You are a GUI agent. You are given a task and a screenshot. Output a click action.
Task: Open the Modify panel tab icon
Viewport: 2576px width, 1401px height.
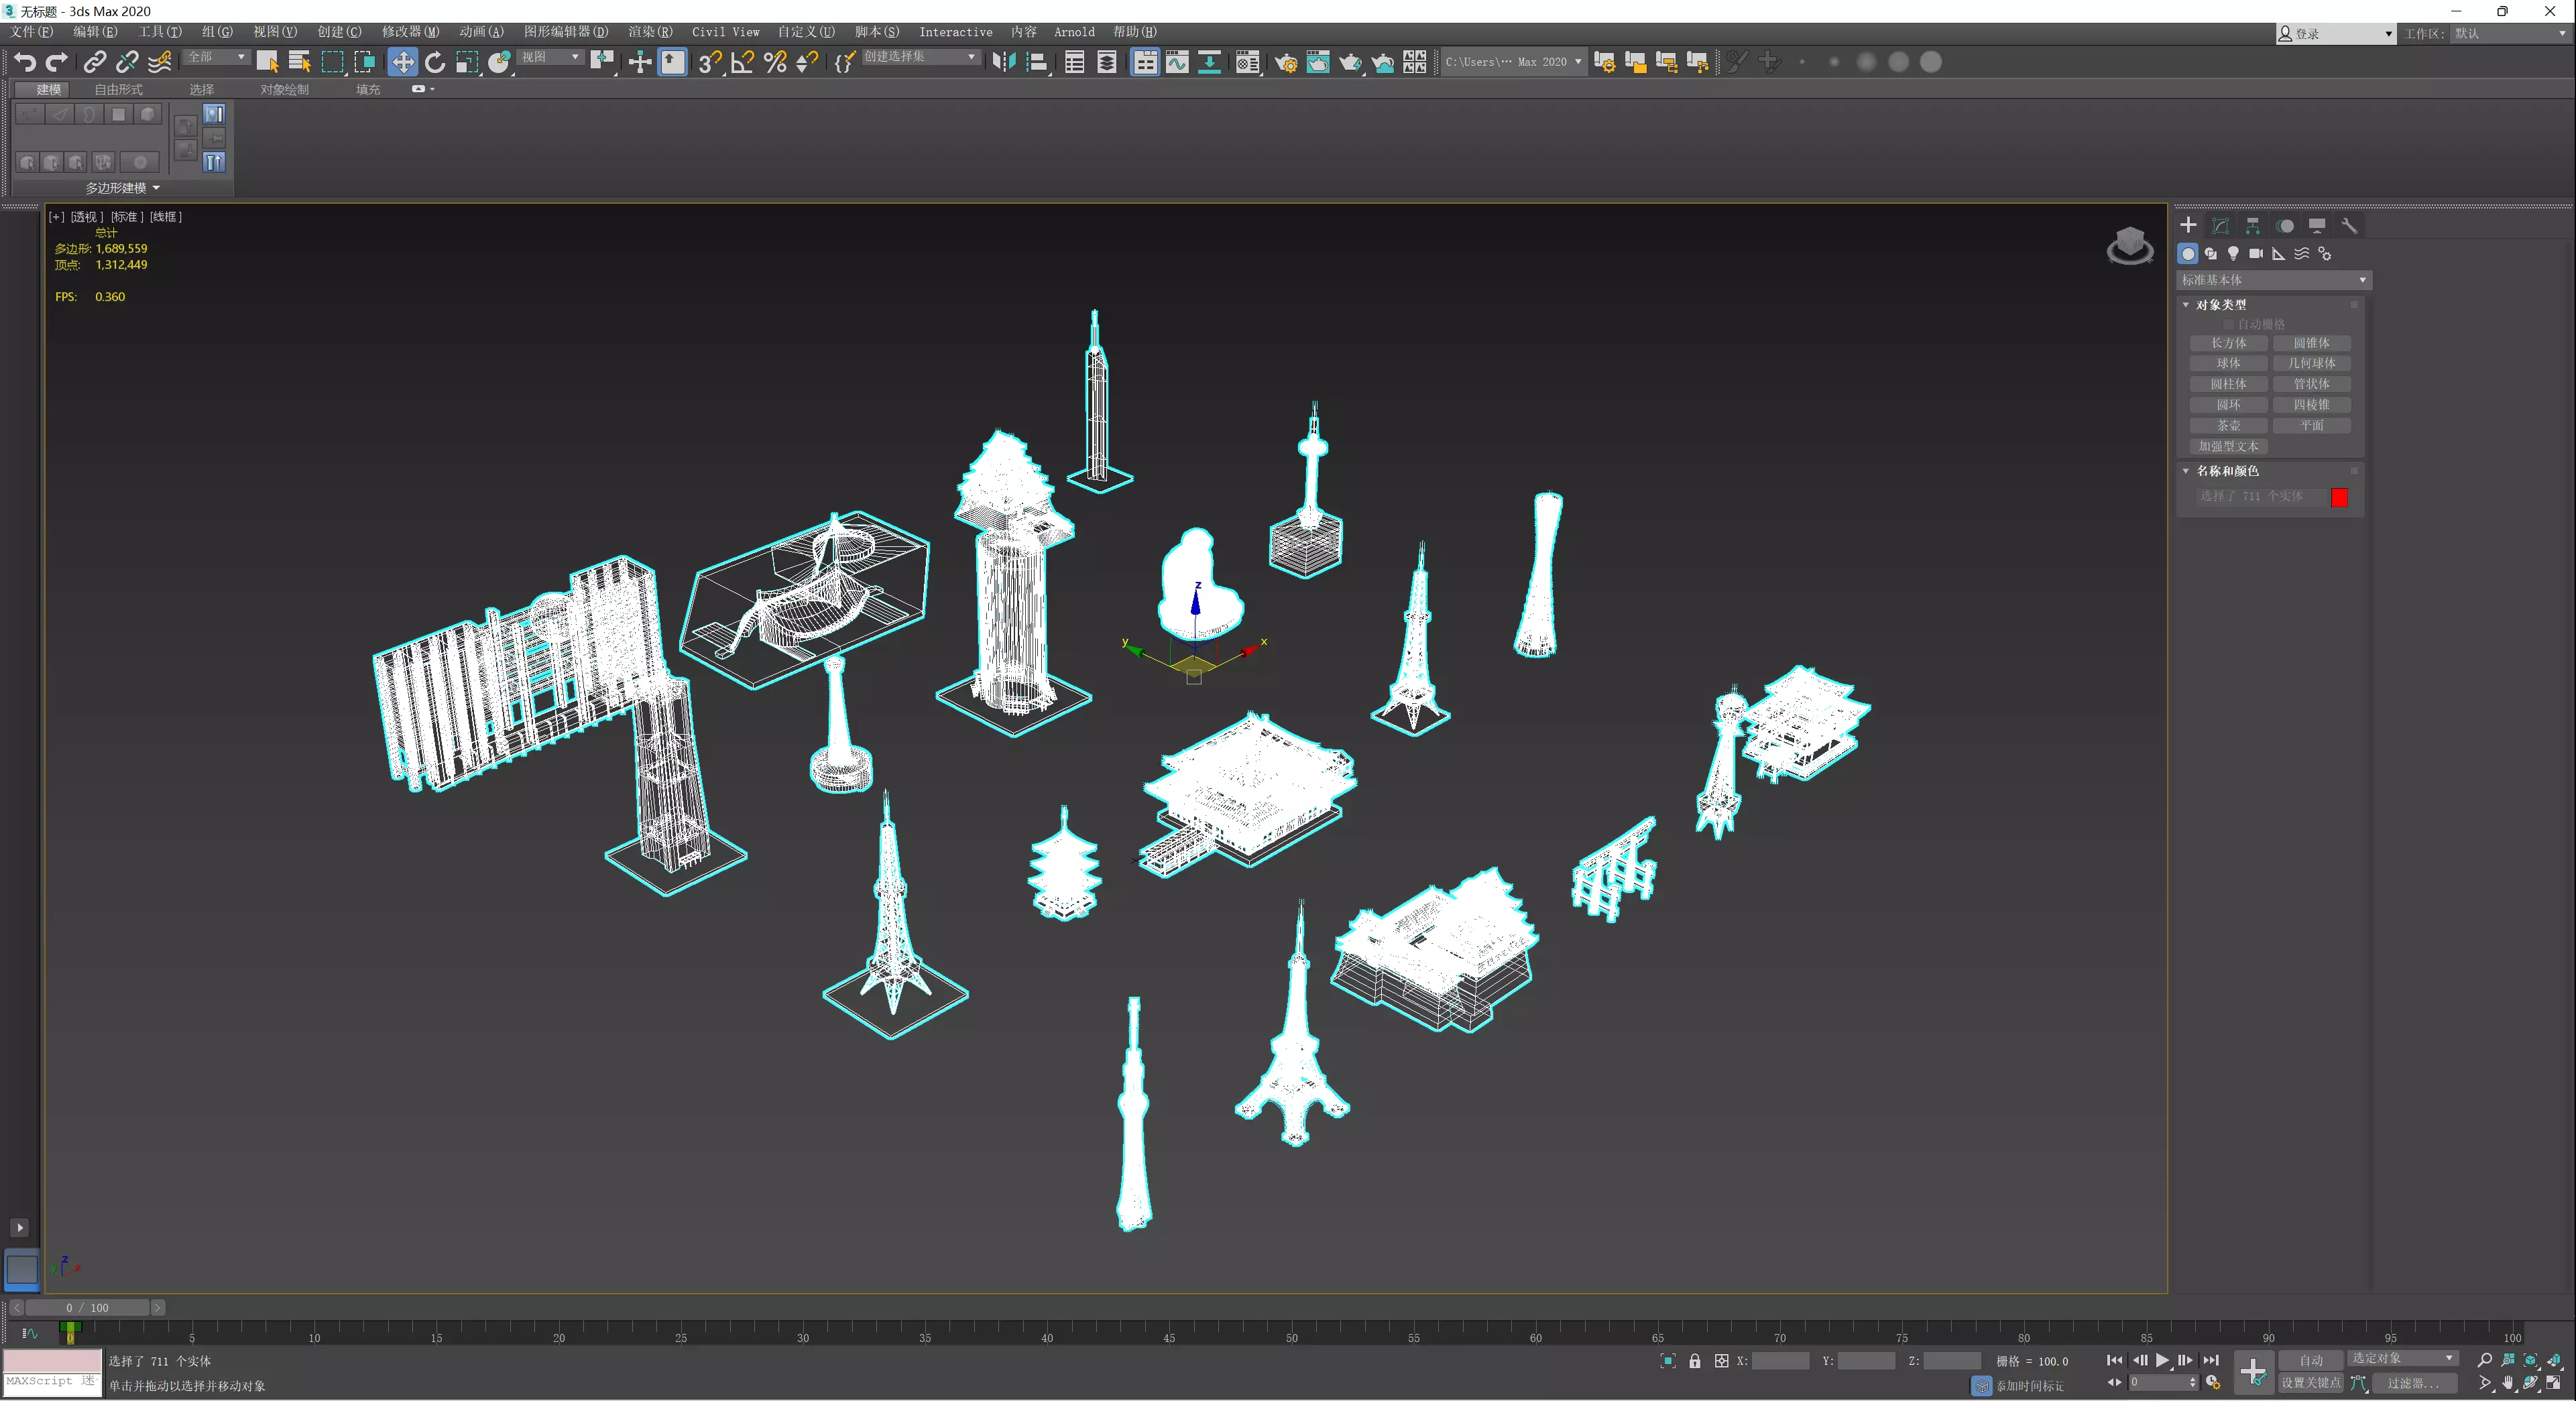pos(2220,226)
